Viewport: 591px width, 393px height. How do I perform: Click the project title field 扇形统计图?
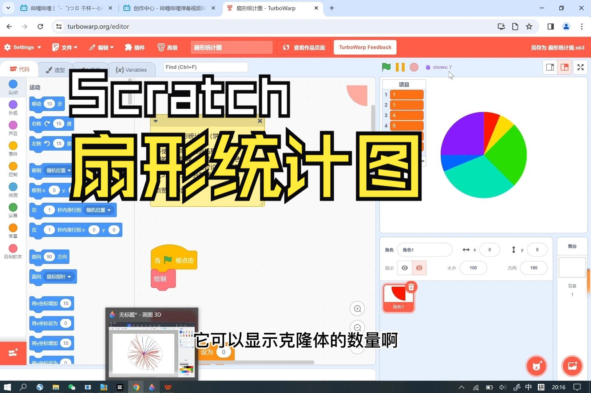(231, 47)
